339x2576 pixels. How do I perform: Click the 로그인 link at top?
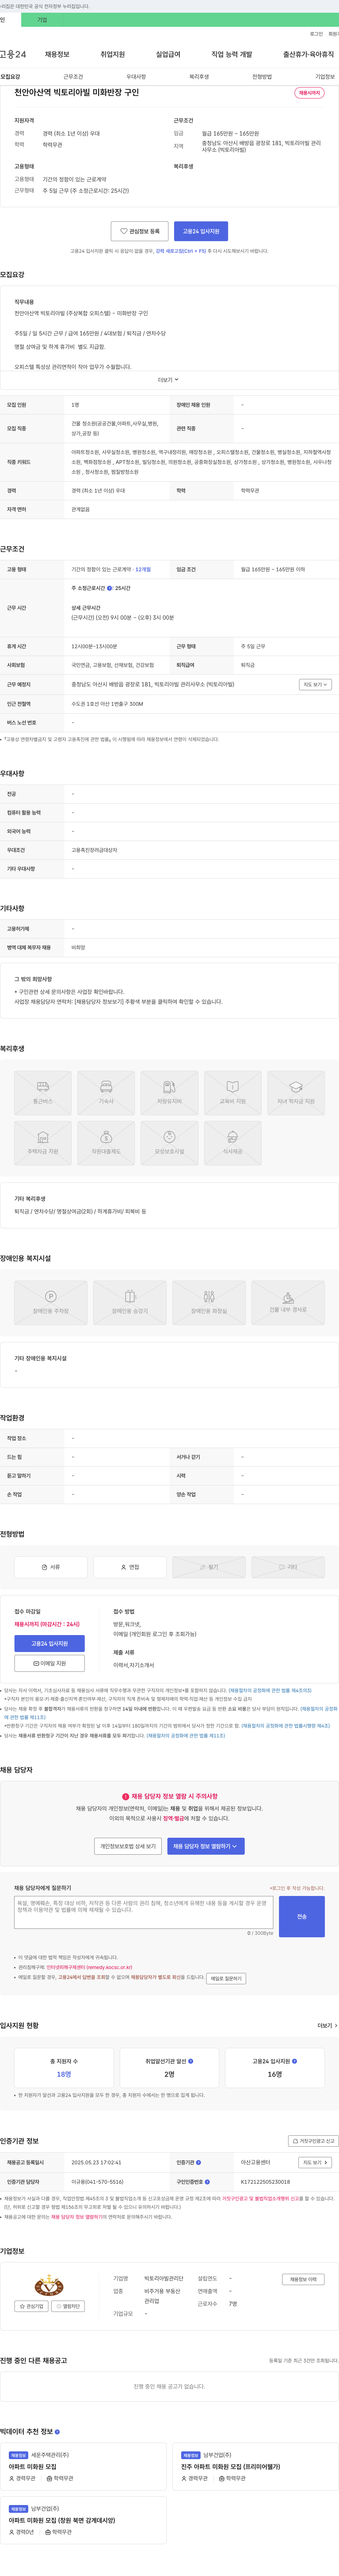[x=316, y=34]
